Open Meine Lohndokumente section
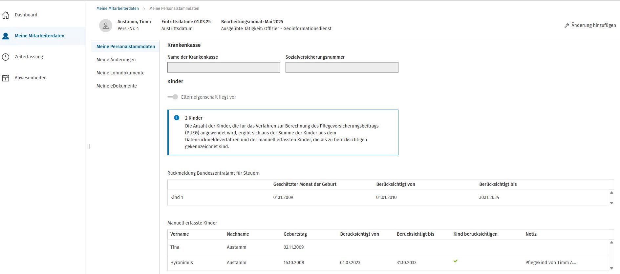 pyautogui.click(x=120, y=73)
